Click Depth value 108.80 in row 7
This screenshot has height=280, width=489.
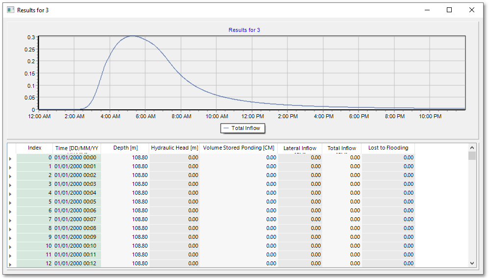click(125, 219)
